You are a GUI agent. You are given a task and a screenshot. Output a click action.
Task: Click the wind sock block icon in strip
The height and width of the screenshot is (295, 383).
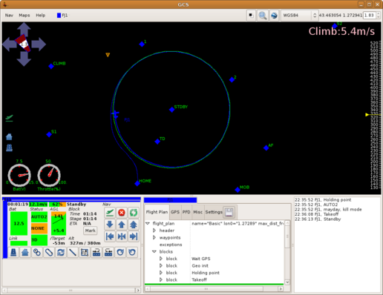[x=13, y=252]
